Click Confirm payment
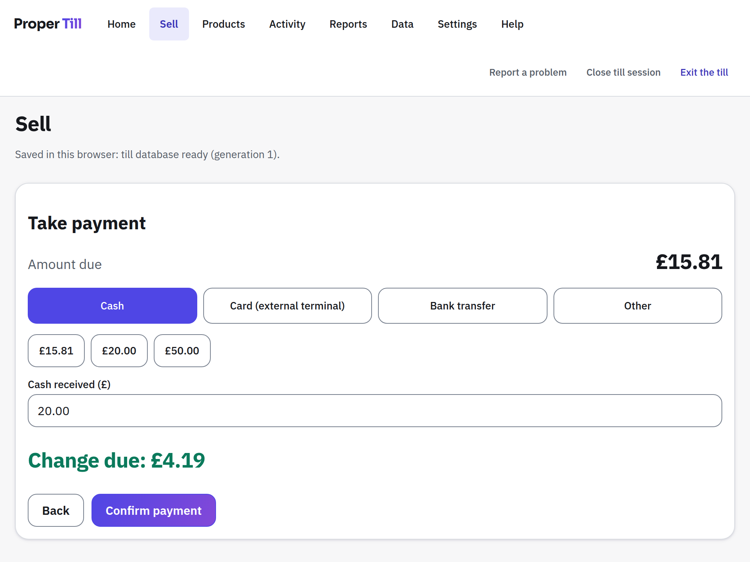The width and height of the screenshot is (750, 562). coord(154,510)
